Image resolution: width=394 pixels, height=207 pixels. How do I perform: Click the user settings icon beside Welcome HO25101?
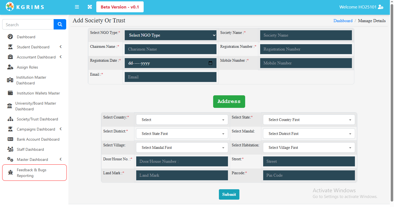pos(380,7)
